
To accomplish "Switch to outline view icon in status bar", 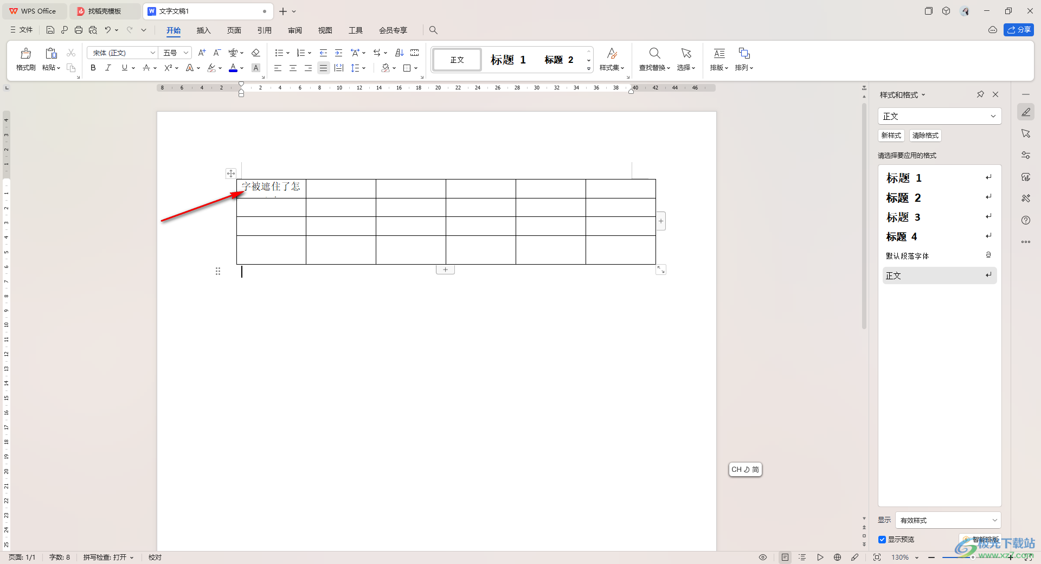I will coord(802,557).
